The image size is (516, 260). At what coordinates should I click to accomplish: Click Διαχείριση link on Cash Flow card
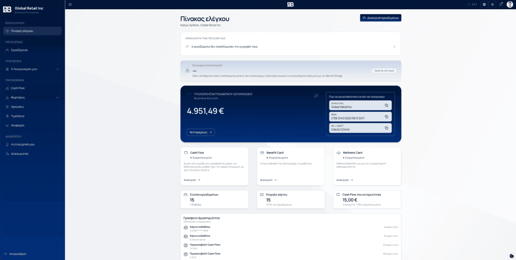[192, 180]
